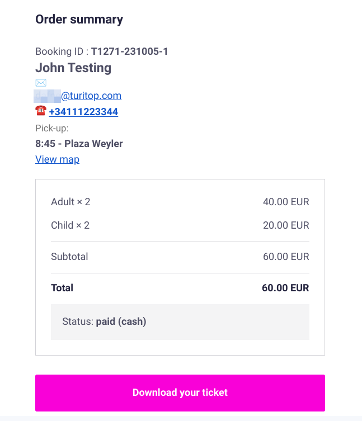Viewport: 362px width, 421px height.
Task: Click the red telephone icon
Action: [40, 111]
